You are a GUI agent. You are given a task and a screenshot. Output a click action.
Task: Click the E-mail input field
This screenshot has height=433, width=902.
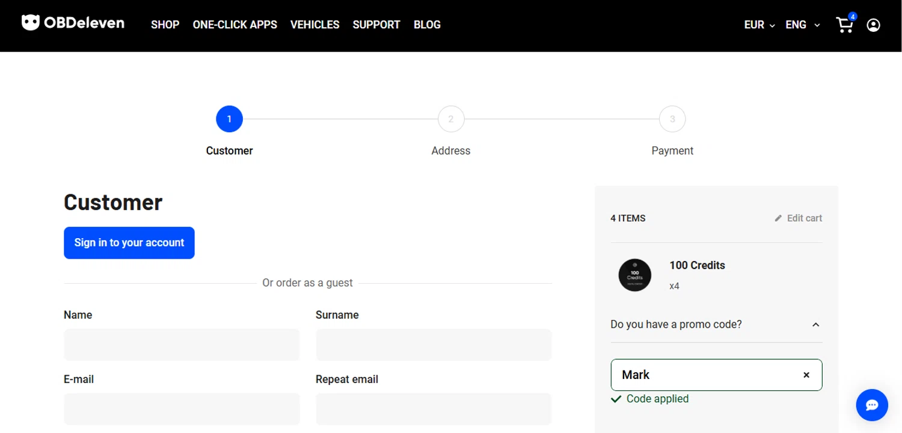[x=181, y=409]
